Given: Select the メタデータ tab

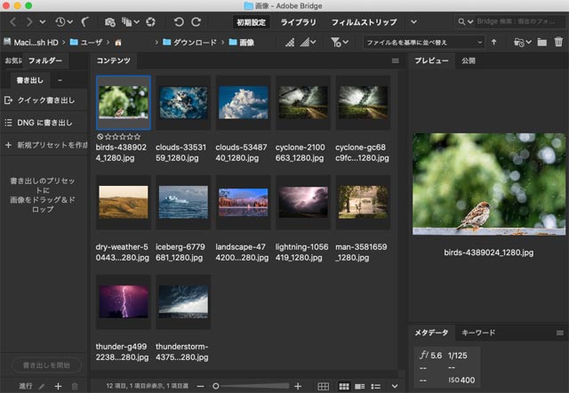Looking at the screenshot, I should click(x=431, y=333).
